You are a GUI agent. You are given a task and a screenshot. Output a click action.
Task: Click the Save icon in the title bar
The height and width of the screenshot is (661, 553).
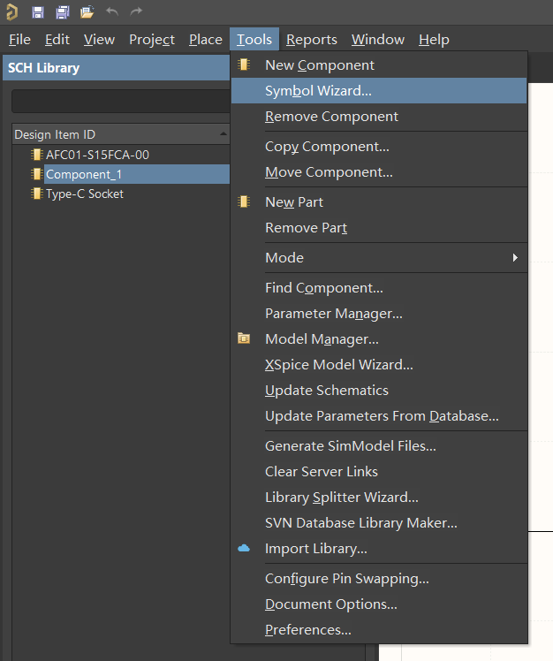click(x=38, y=12)
